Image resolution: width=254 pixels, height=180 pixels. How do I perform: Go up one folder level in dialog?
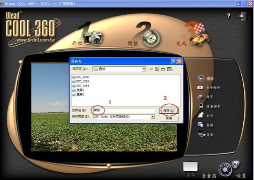(x=157, y=69)
